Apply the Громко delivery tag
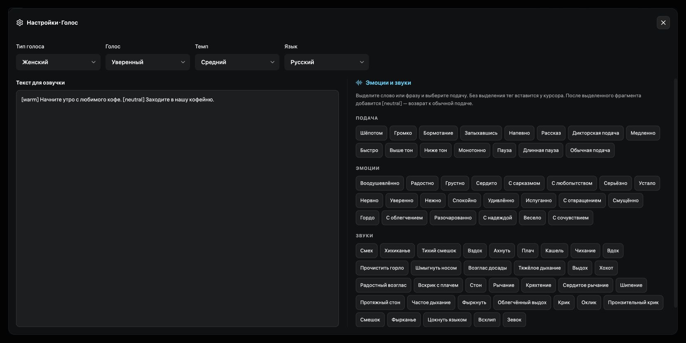686x343 pixels. (x=403, y=133)
